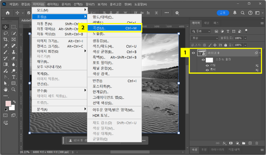The width and height of the screenshot is (266, 155).
Task: Click the fx layer style icon
Action: click(x=224, y=143)
